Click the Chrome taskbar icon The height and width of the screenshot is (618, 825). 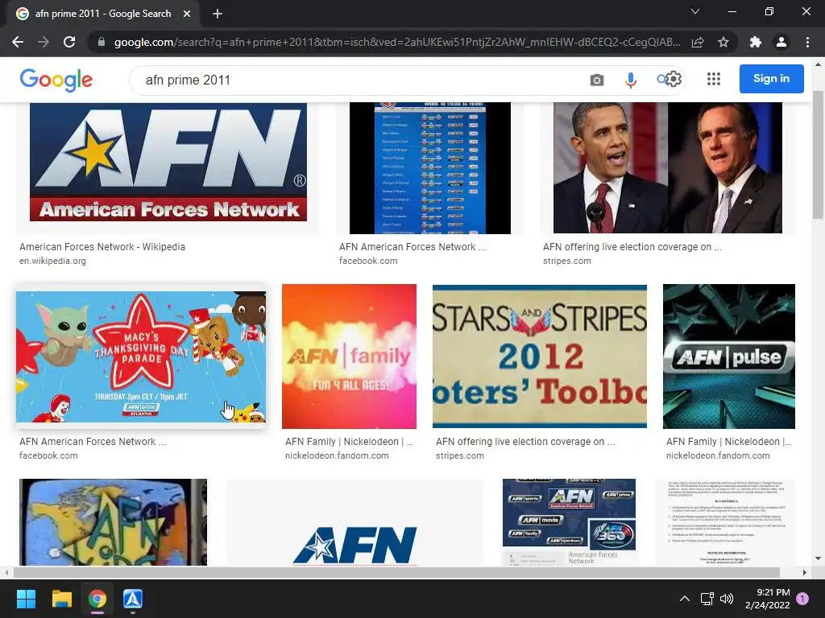(x=97, y=599)
